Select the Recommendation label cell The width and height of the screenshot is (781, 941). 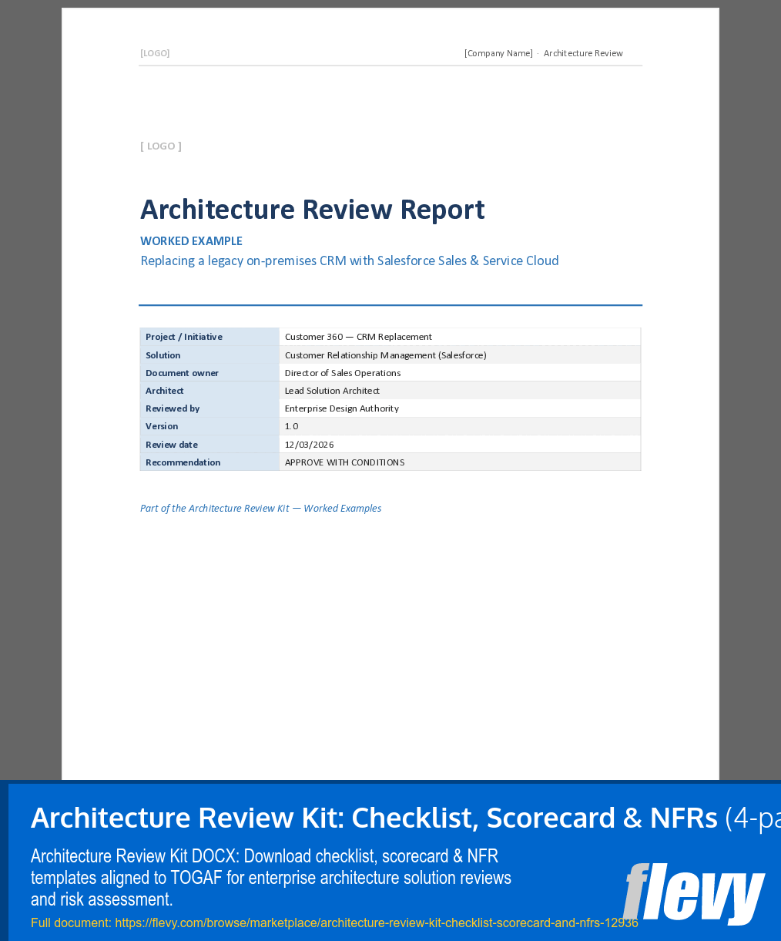pyautogui.click(x=209, y=462)
